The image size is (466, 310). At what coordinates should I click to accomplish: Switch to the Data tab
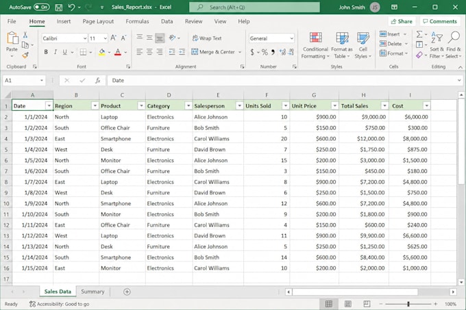167,21
